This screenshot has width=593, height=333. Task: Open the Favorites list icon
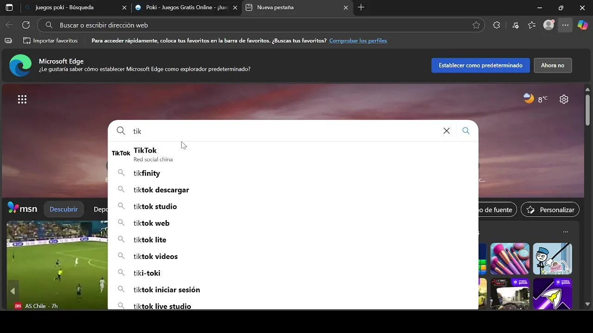532,25
